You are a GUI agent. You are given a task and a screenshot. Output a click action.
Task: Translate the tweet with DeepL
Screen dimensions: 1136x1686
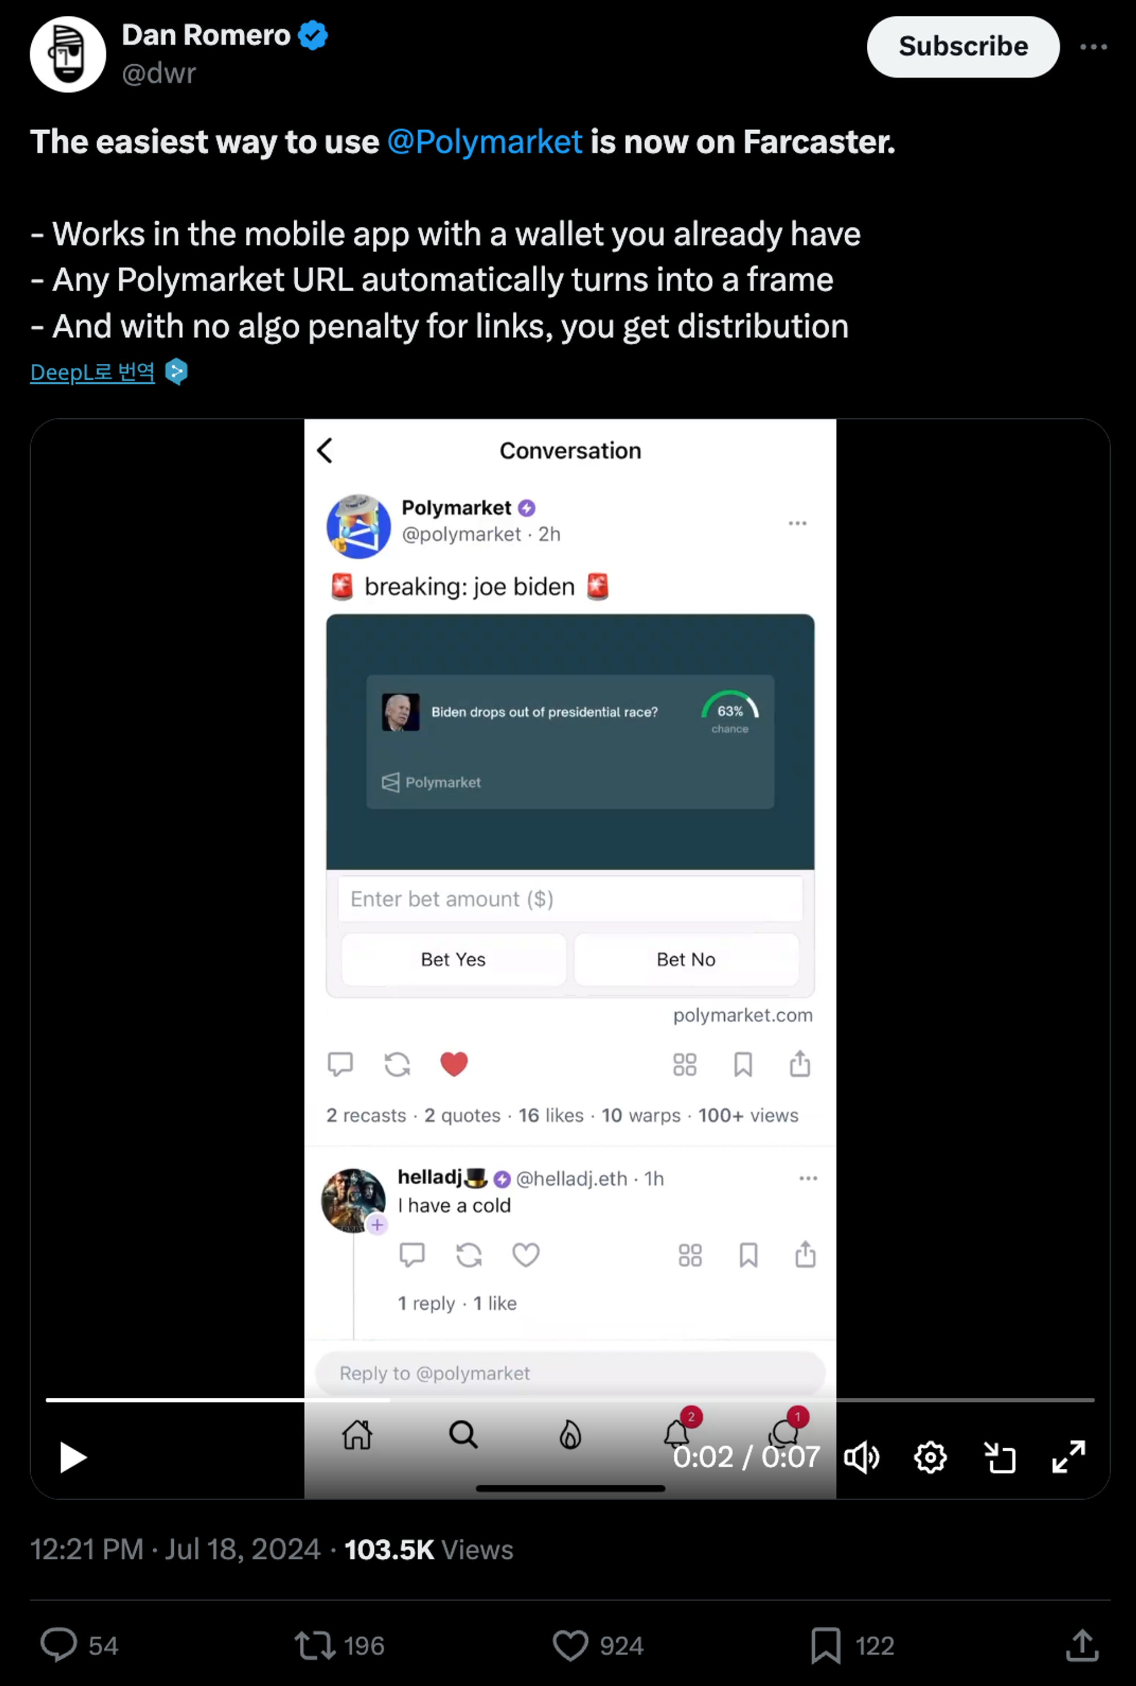click(92, 372)
